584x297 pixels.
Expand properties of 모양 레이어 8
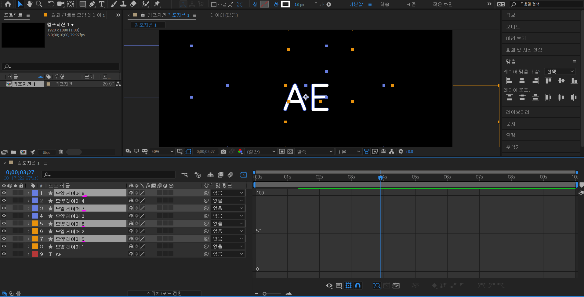pos(28,193)
